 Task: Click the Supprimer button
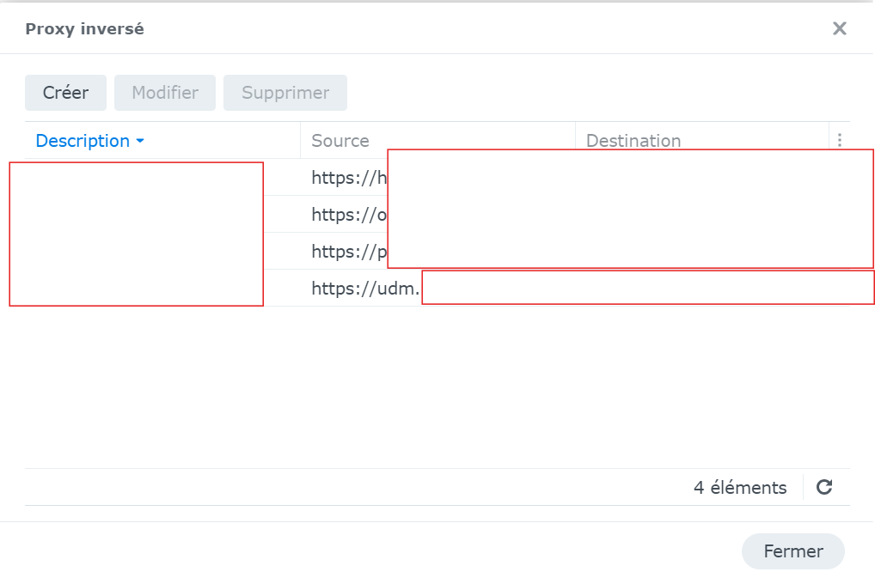click(x=285, y=93)
